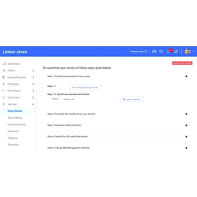Open profile dropdown arrow next to avatar
This screenshot has height=197, width=197.
click(194, 52)
